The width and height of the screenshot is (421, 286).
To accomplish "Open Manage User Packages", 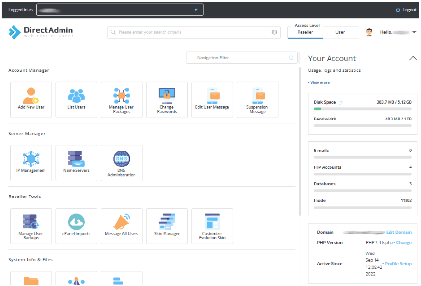I will 121,100.
